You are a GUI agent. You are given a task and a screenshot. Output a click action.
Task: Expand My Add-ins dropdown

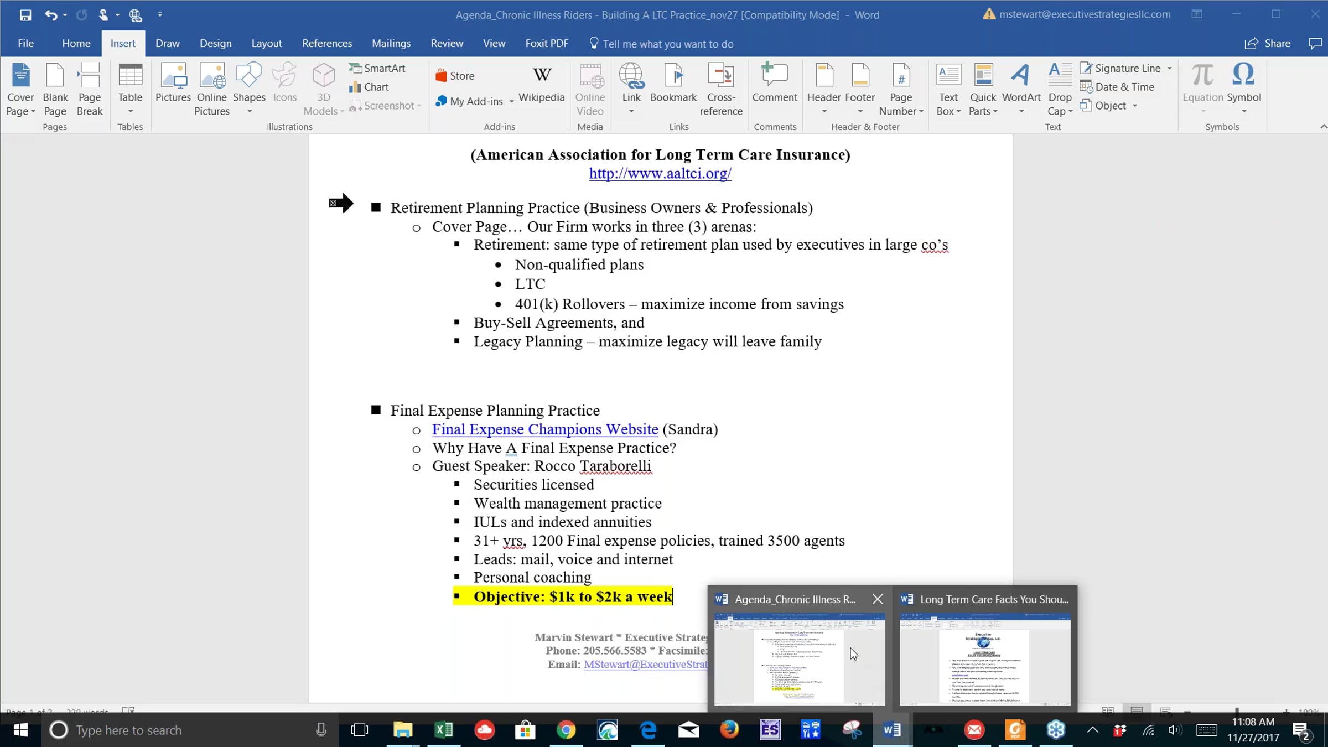tap(512, 101)
